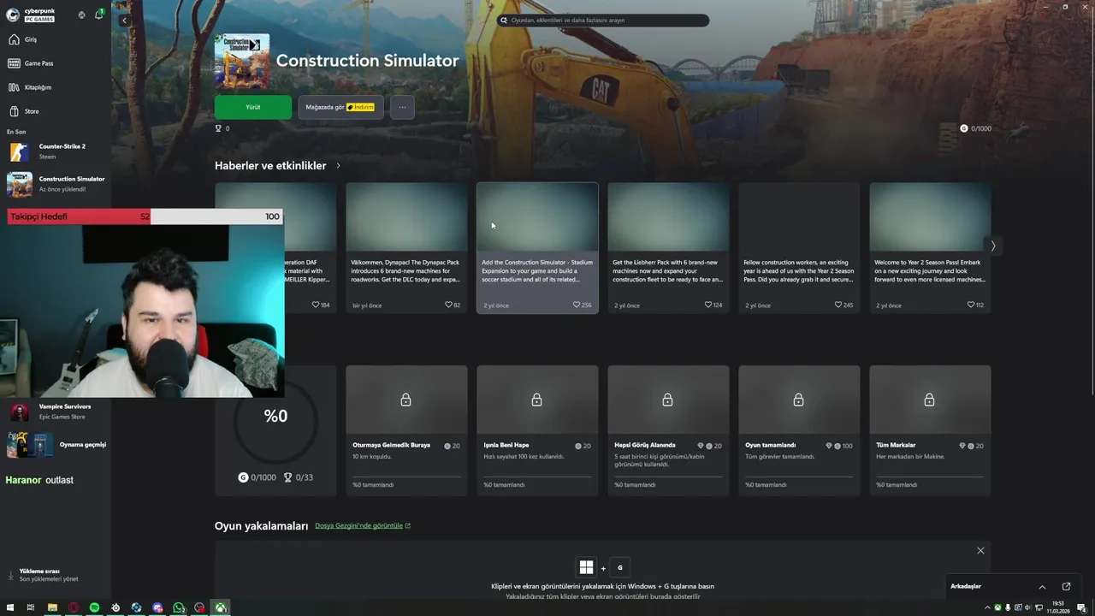Open the Store section
The width and height of the screenshot is (1095, 616).
(55, 111)
